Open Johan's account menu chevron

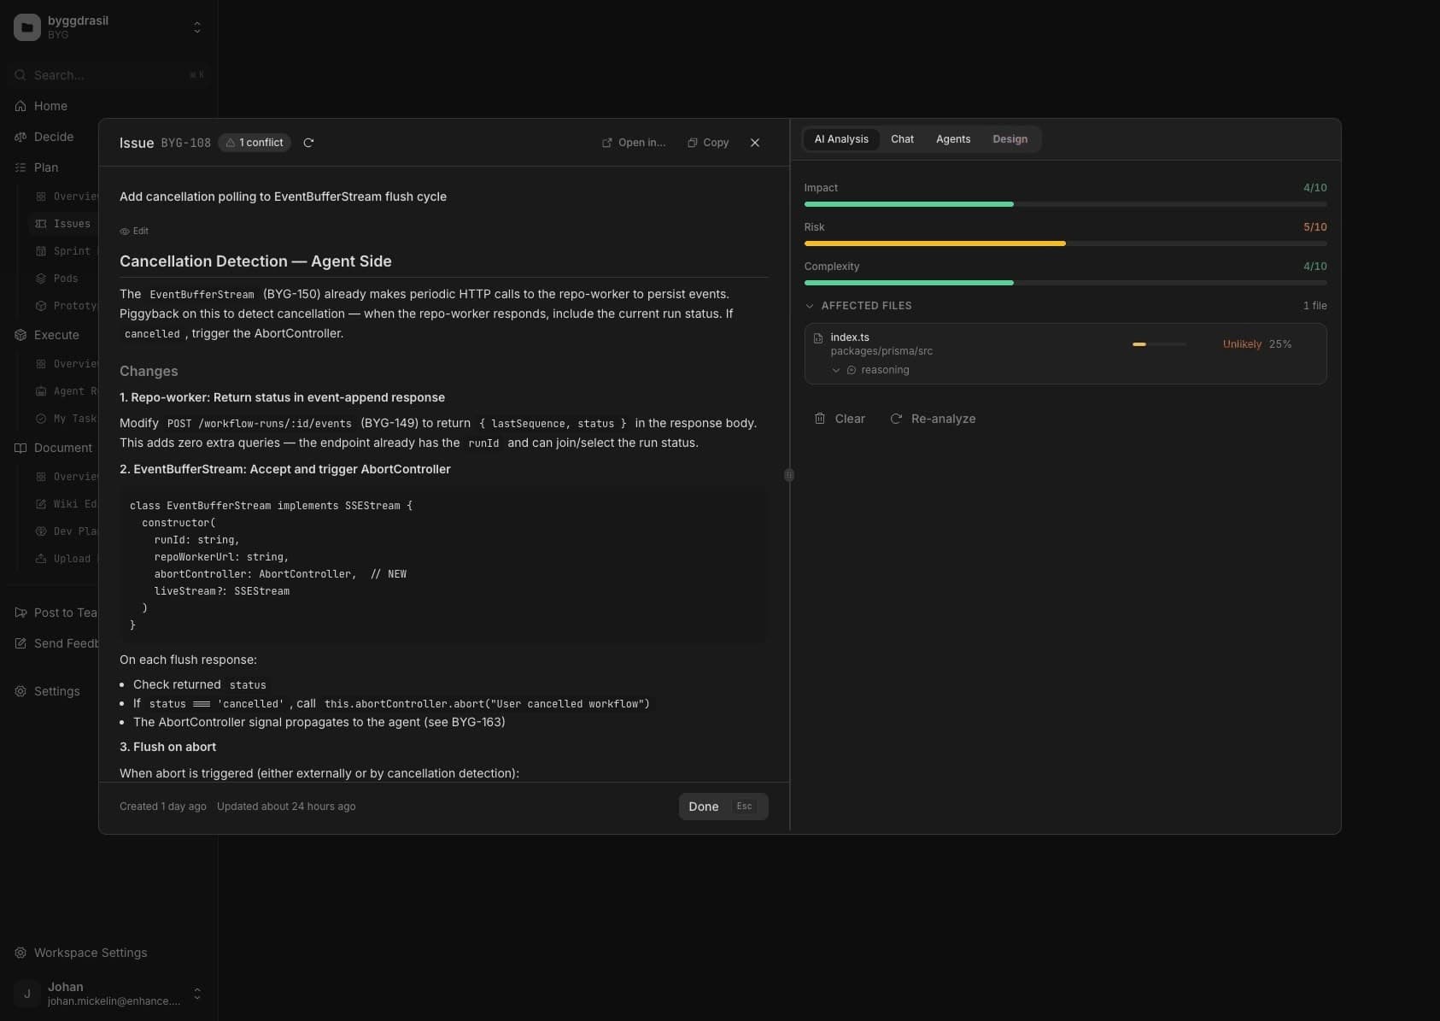click(196, 994)
